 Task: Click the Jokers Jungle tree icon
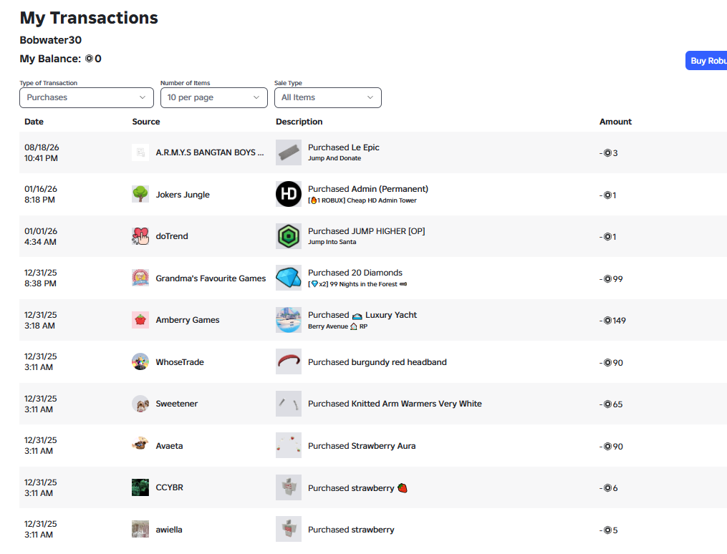(x=140, y=194)
